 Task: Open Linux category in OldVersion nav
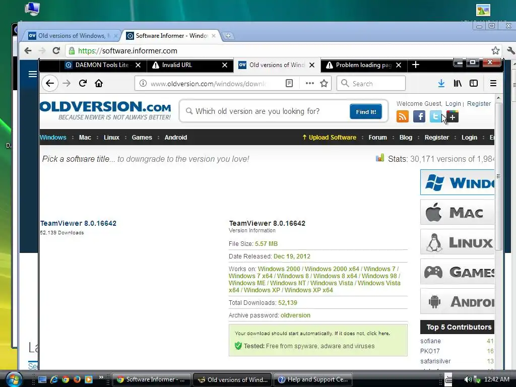(111, 137)
